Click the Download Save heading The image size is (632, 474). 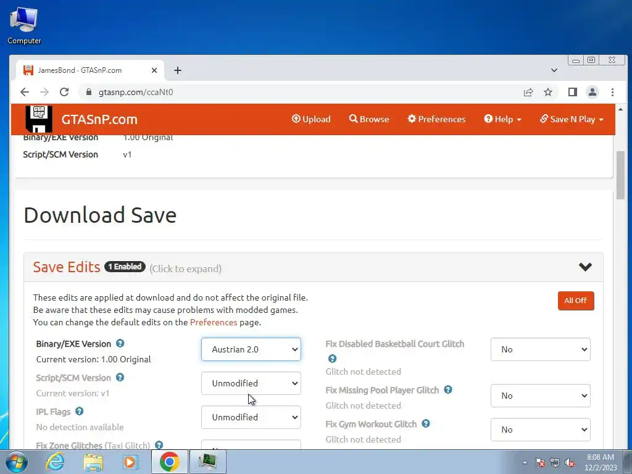coord(100,215)
